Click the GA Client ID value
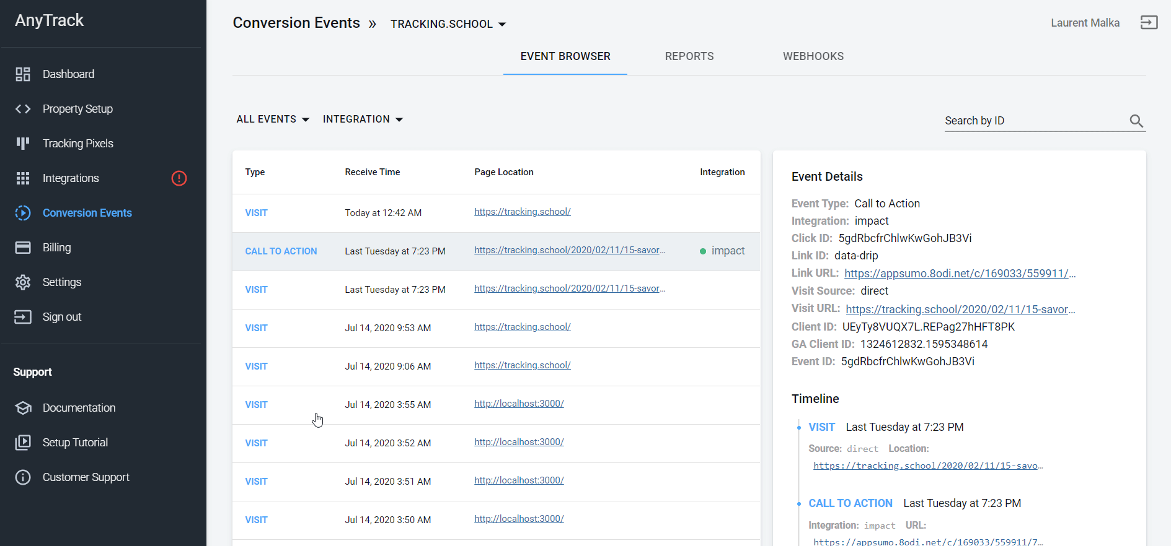Image resolution: width=1171 pixels, height=546 pixels. 924,344
